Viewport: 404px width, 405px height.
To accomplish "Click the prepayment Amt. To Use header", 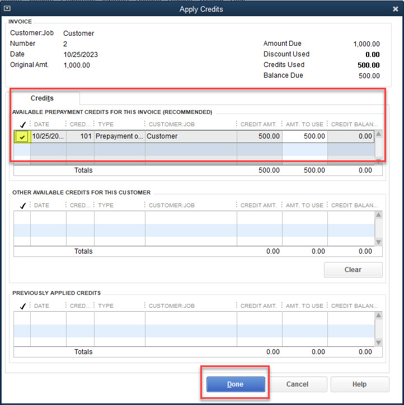I will 304,125.
